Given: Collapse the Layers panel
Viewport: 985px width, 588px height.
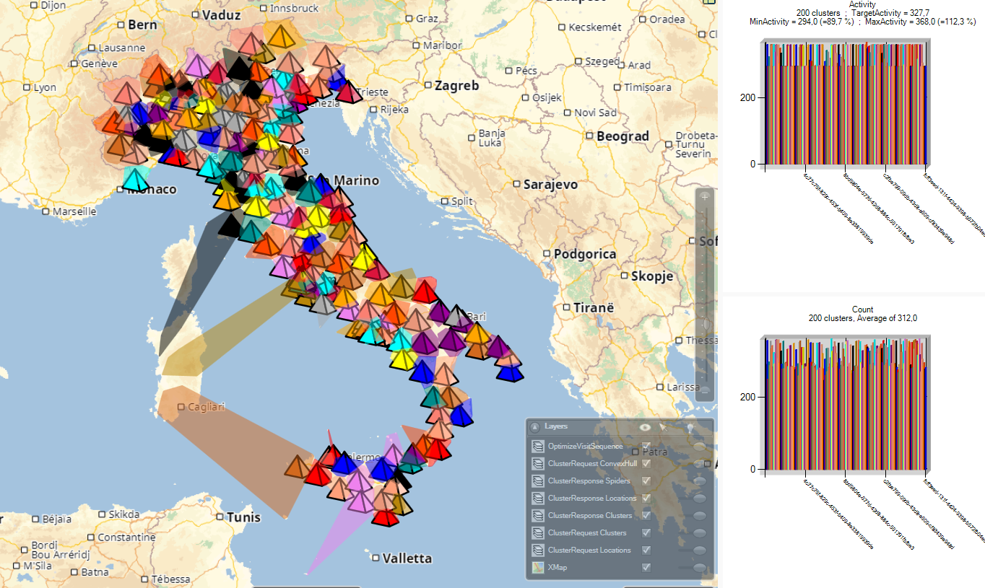Looking at the screenshot, I should click(x=535, y=427).
